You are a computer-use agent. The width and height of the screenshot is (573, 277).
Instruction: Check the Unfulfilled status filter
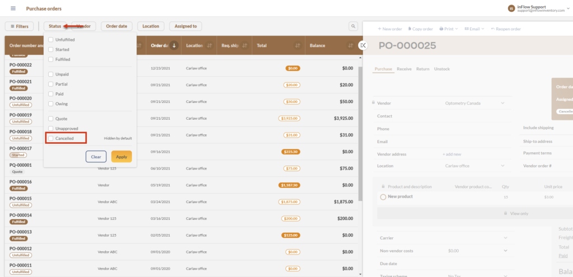point(51,40)
